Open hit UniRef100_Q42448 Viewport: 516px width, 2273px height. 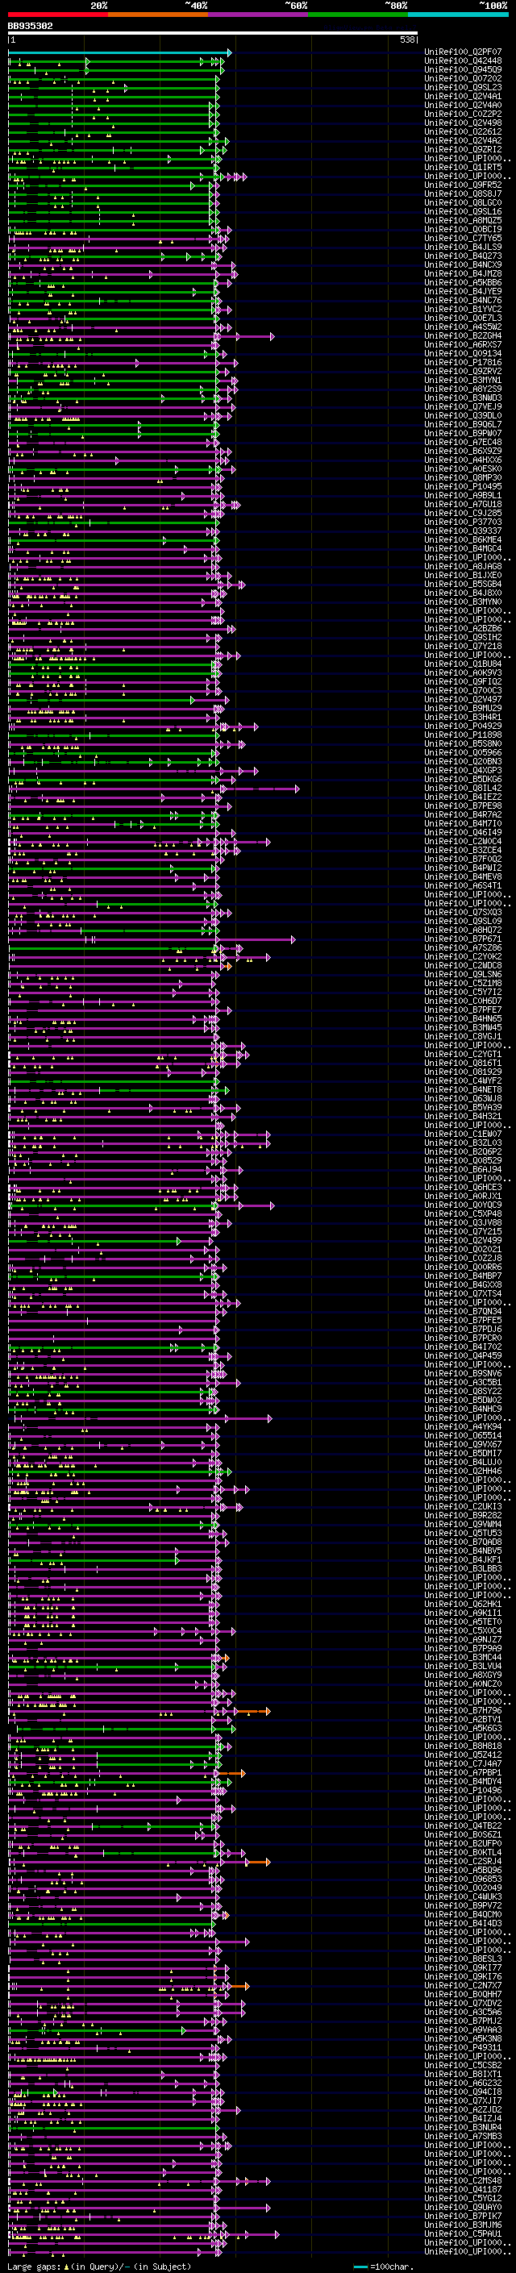click(x=463, y=61)
